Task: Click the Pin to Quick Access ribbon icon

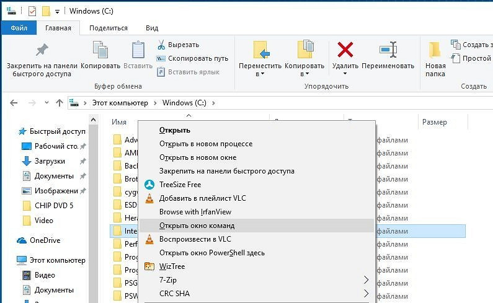Action: [42, 51]
